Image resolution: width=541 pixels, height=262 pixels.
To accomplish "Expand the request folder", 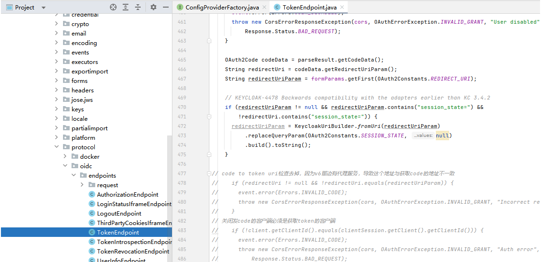I will 82,185.
